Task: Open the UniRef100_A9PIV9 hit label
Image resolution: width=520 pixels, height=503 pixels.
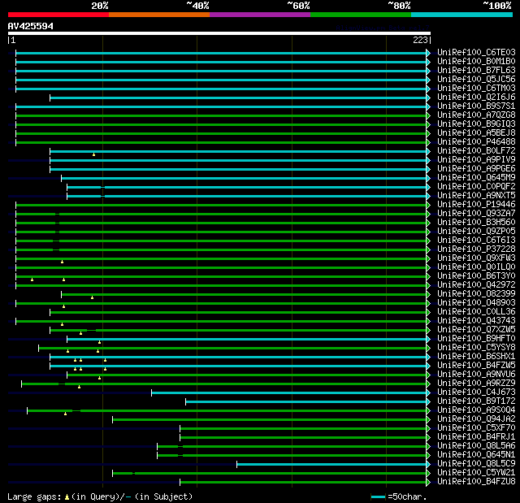Action: (x=476, y=160)
